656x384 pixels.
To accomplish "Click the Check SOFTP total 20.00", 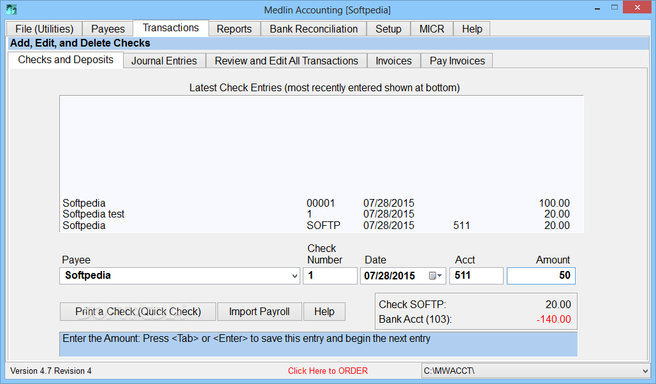I will coord(558,304).
